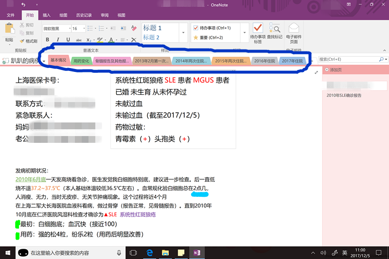The height and width of the screenshot is (259, 389).
Task: Switch to the 插入 ribbon tab
Action: coord(46,15)
